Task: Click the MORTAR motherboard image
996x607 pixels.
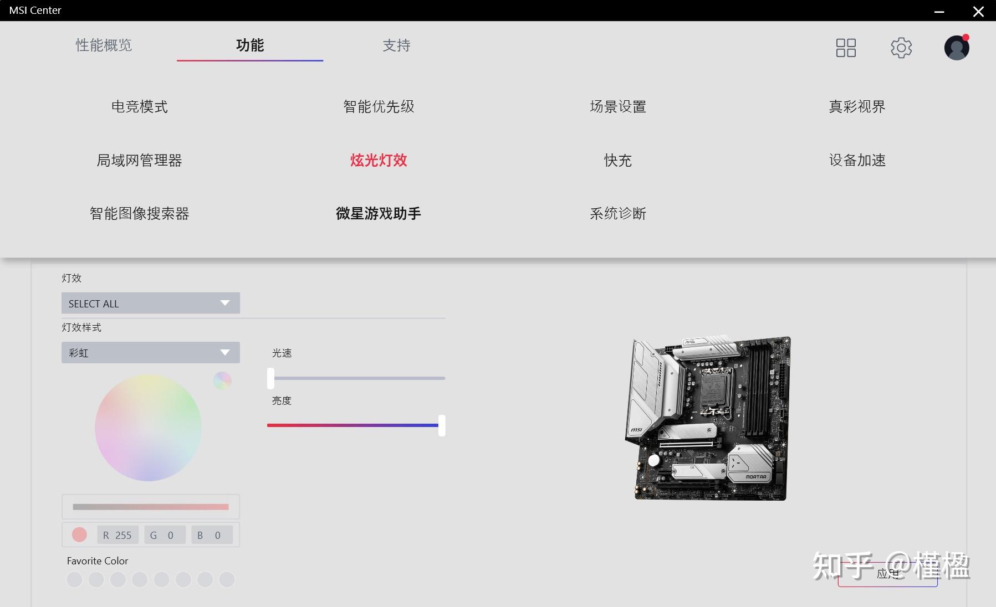Action: 708,418
